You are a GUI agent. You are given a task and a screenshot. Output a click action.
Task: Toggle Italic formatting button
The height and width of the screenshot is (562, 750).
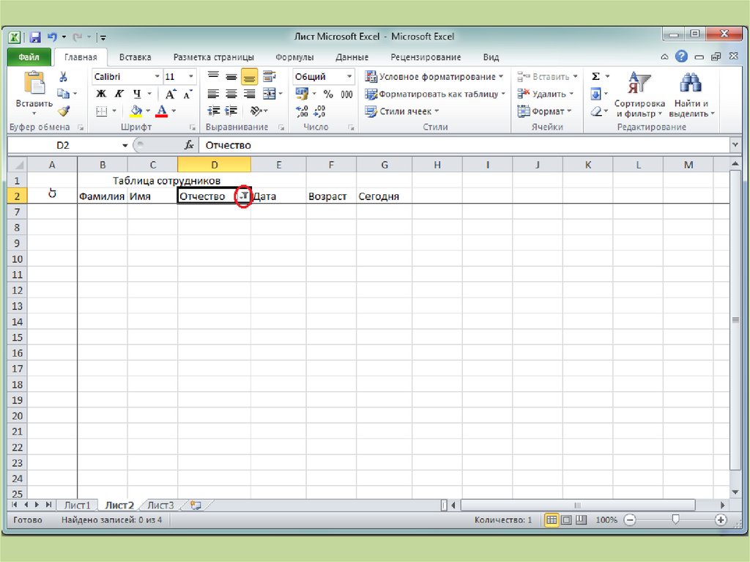pyautogui.click(x=119, y=94)
